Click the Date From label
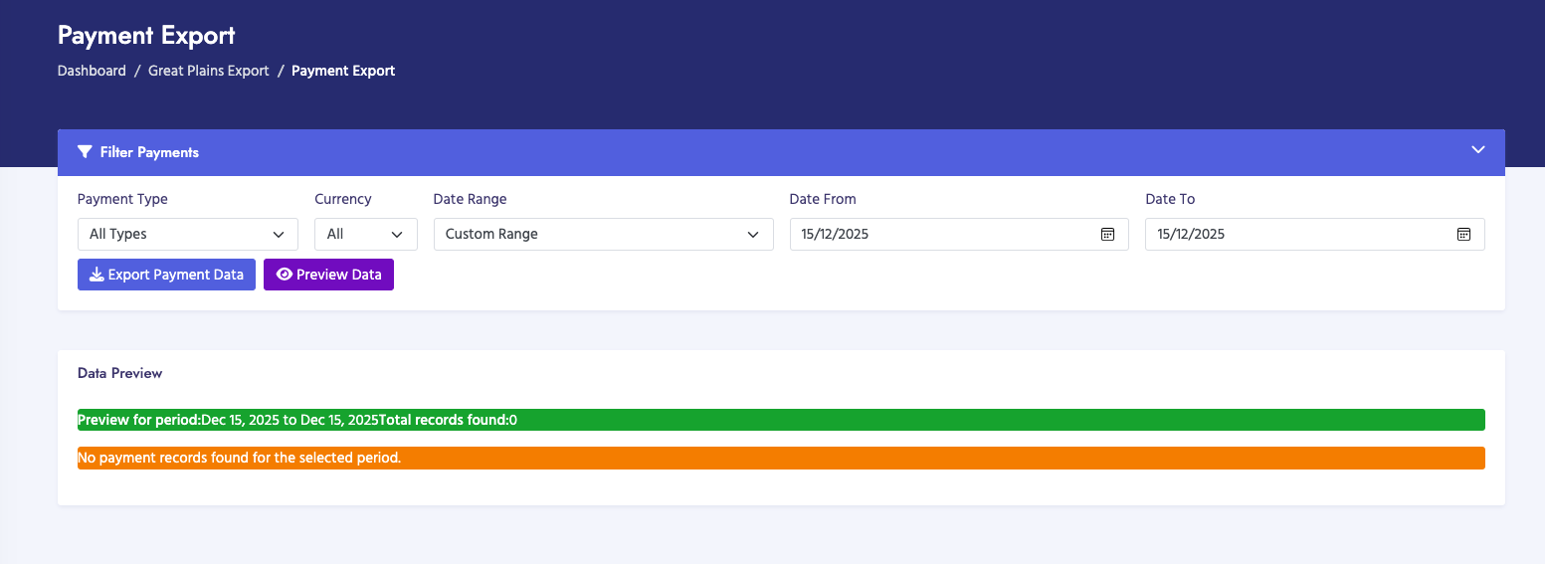This screenshot has width=1545, height=564. [x=823, y=199]
